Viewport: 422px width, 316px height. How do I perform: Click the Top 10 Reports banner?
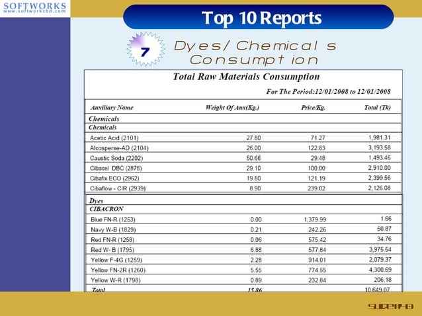pyautogui.click(x=259, y=17)
